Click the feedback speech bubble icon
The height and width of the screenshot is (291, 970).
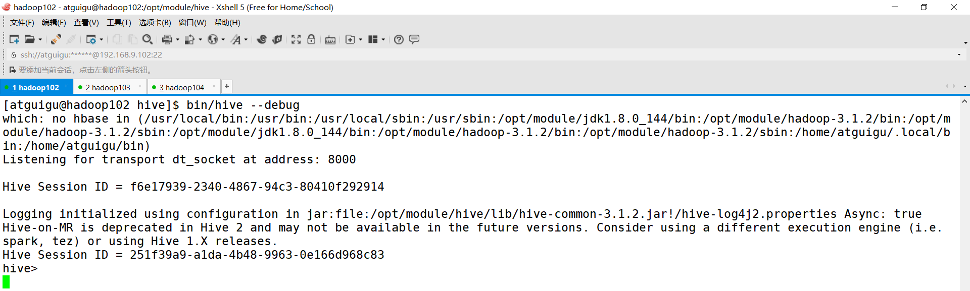414,39
